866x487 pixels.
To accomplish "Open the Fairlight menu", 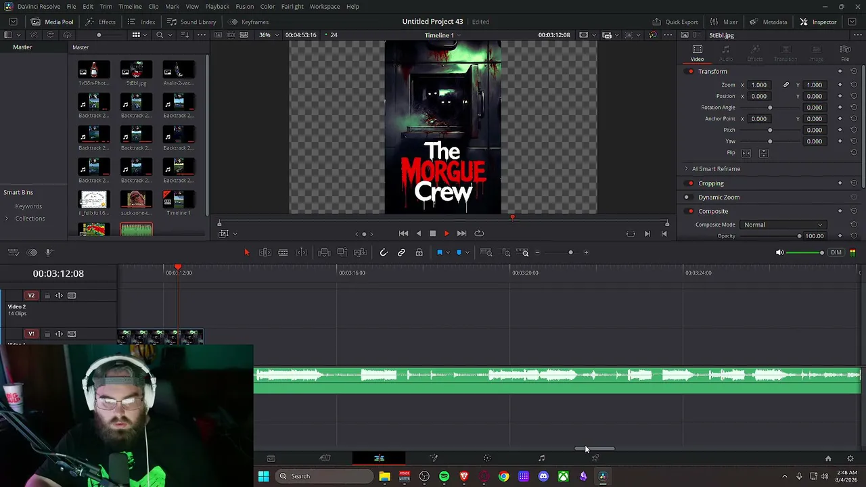I will (292, 7).
